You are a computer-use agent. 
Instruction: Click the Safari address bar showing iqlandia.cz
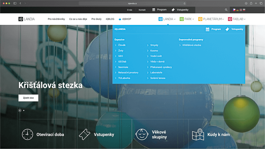tap(132, 3)
